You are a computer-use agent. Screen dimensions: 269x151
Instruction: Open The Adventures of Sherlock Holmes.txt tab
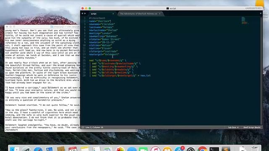[x=139, y=14]
